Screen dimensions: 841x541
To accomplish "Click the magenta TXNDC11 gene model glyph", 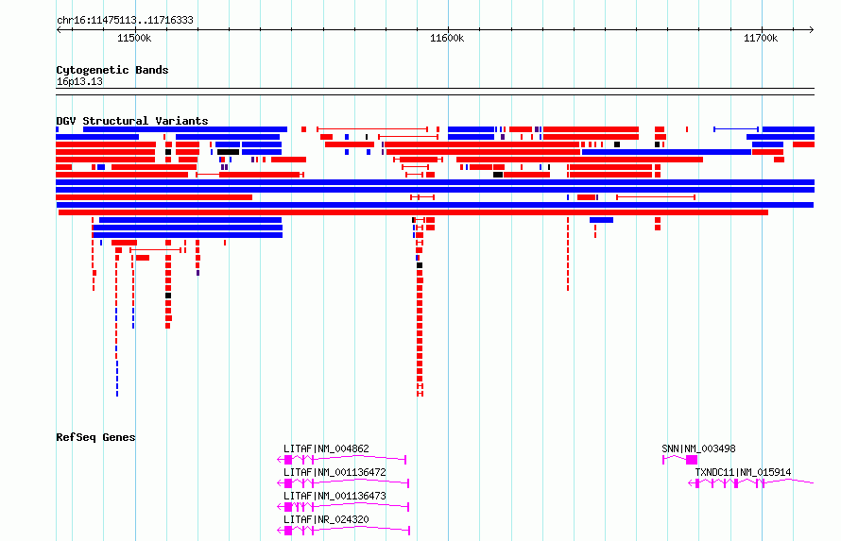I will [751, 483].
